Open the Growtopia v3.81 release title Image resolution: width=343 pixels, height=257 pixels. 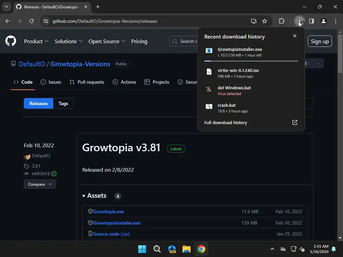tap(121, 148)
